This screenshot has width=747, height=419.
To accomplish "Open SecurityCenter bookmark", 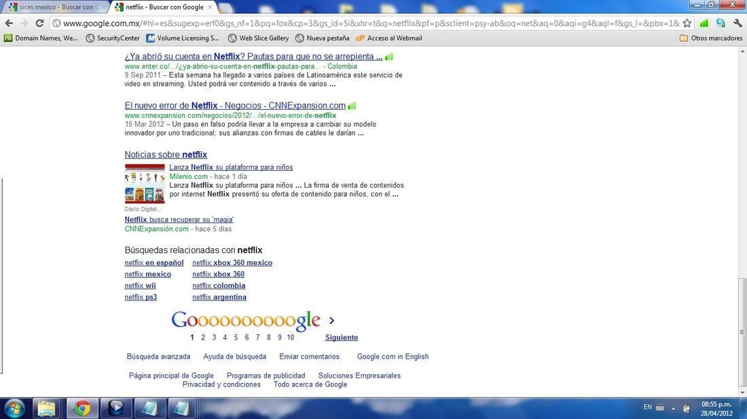I will [113, 38].
